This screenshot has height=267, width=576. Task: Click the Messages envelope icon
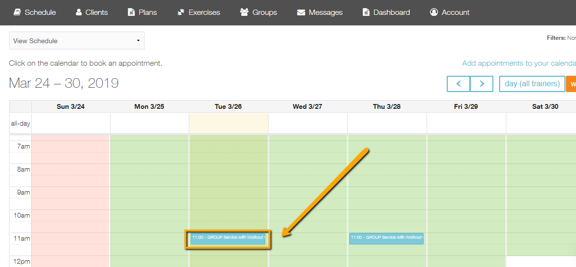point(301,12)
